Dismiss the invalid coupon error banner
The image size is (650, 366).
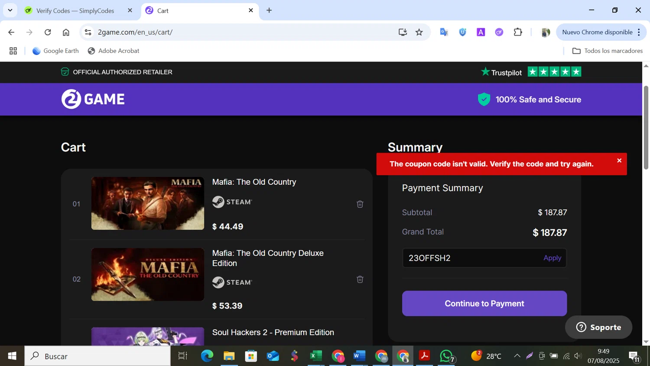(x=619, y=160)
